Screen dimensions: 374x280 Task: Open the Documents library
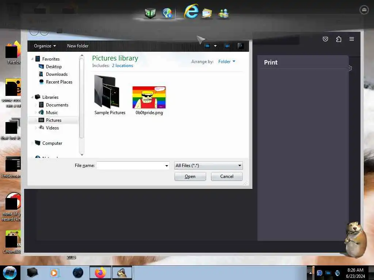(57, 105)
